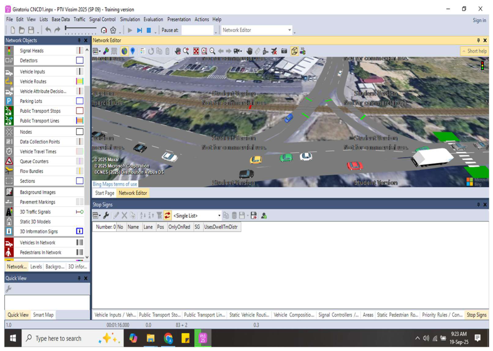Viewport: 493px width, 351px height.
Task: Stop the simulation with the blue square
Action: coord(149,30)
